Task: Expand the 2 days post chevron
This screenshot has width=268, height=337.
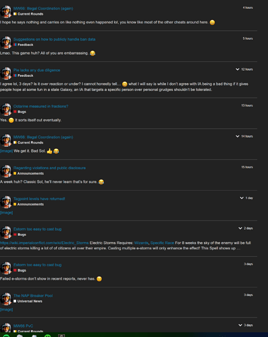Action: click(240, 228)
